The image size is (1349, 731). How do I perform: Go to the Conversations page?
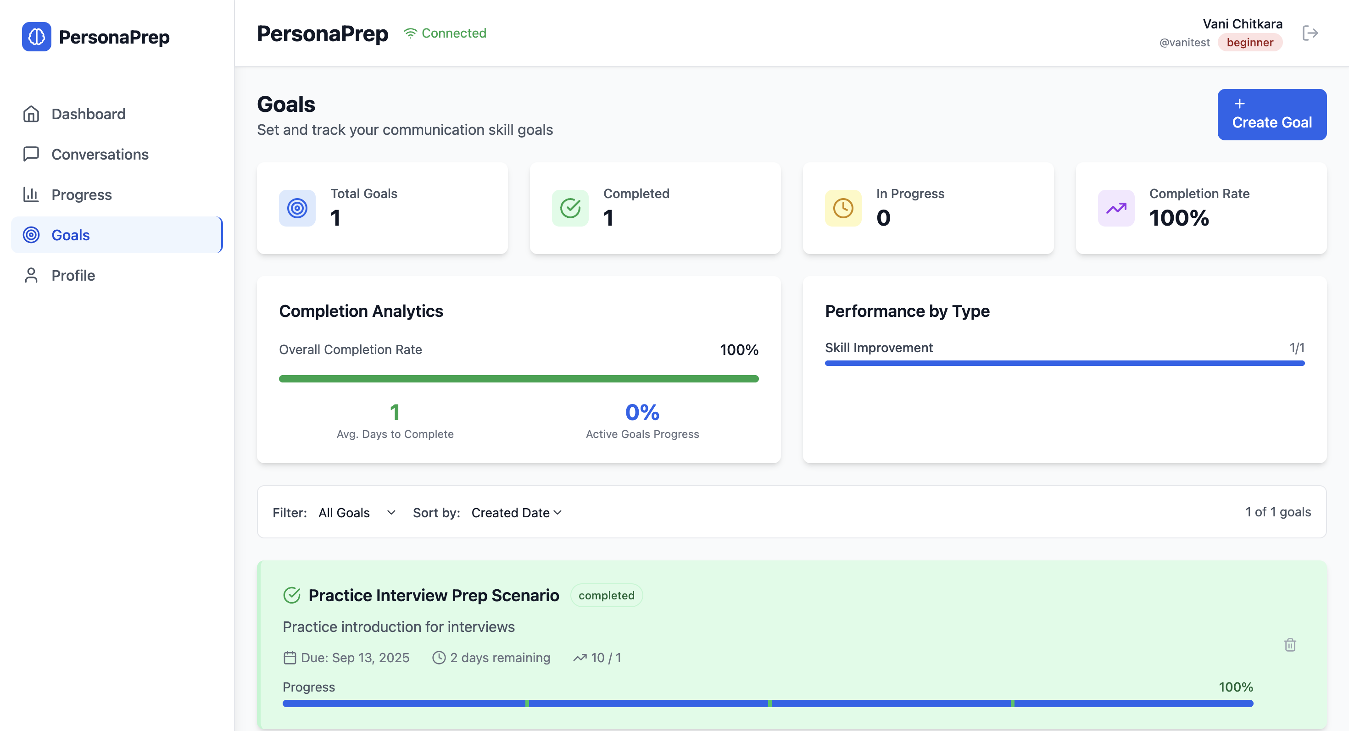(100, 155)
